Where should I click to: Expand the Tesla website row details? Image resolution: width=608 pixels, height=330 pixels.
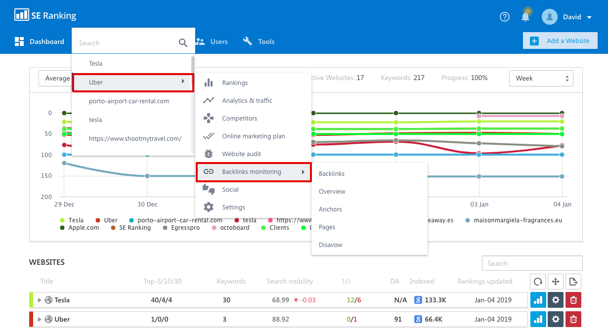click(x=39, y=299)
